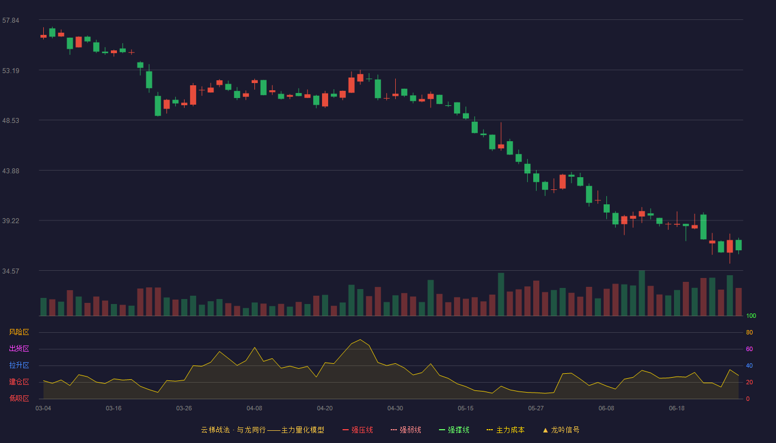
Task: Click the 风险区 zone label
Action: click(19, 332)
